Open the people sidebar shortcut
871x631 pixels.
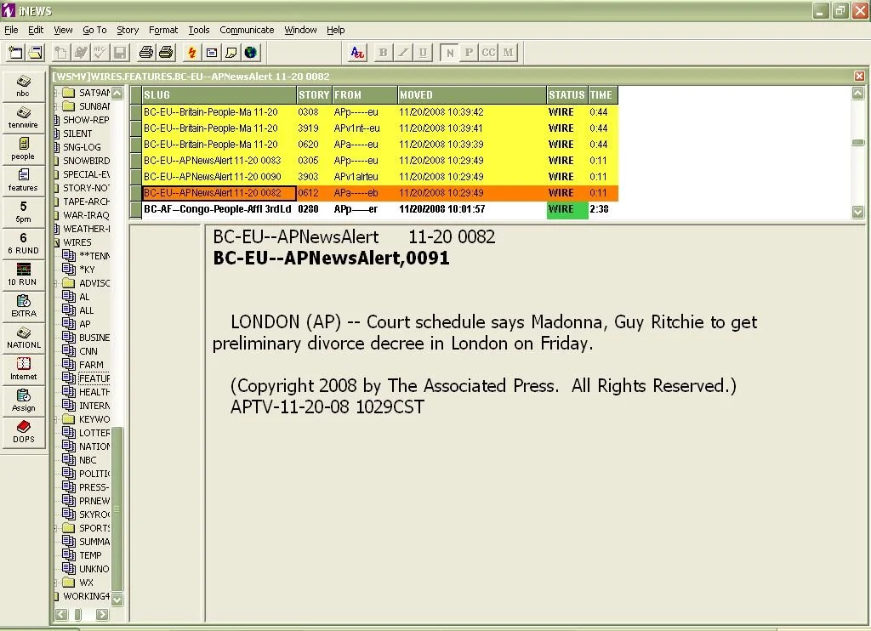pyautogui.click(x=23, y=149)
